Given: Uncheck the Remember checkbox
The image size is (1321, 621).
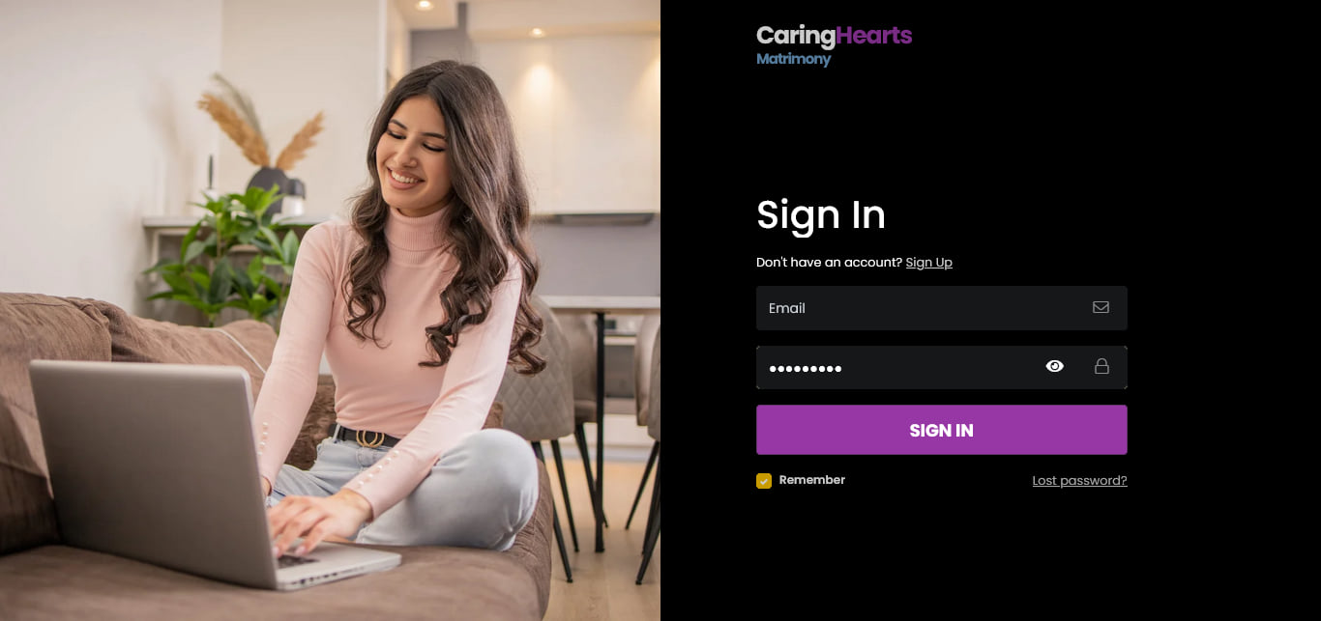Looking at the screenshot, I should coord(764,480).
